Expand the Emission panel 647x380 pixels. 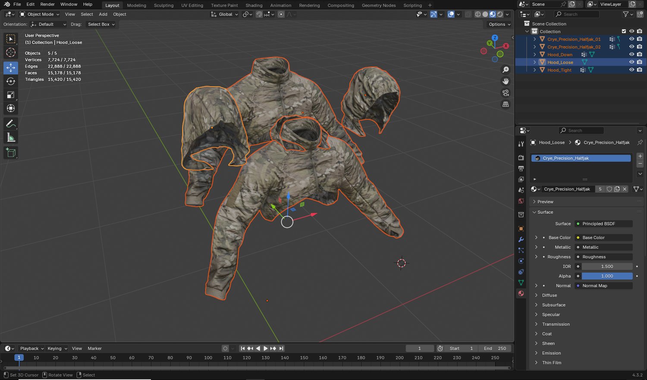click(551, 353)
